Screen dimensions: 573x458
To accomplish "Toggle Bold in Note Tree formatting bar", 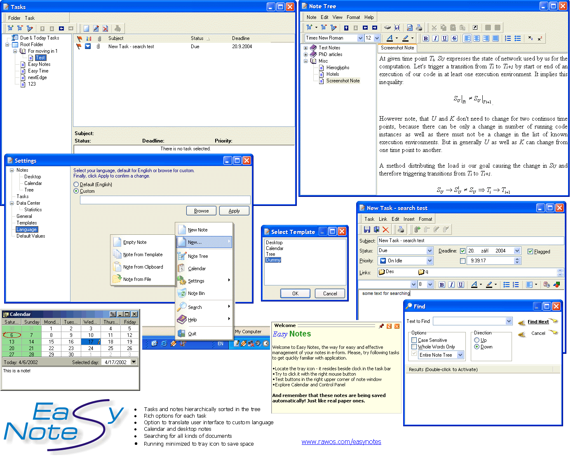I will (x=426, y=38).
